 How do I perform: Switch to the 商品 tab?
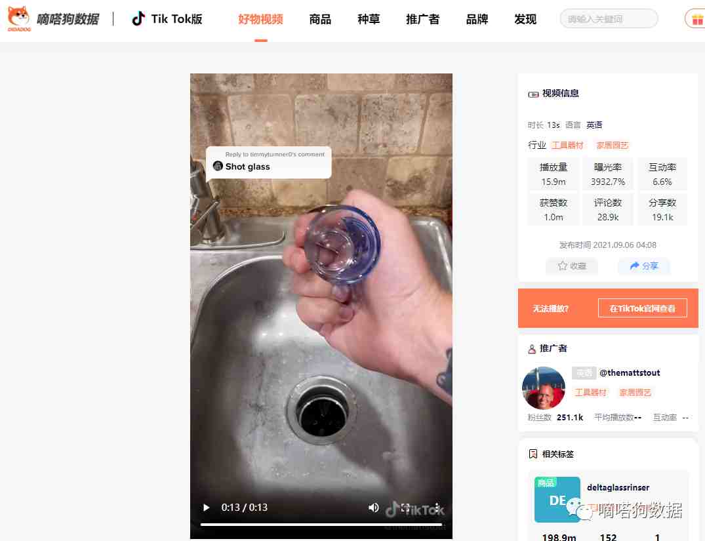pyautogui.click(x=320, y=19)
